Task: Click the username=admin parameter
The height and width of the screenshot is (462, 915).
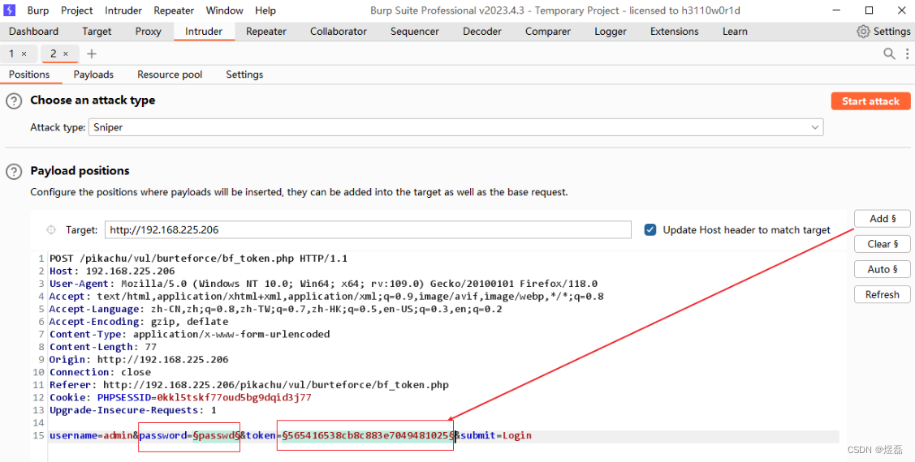Action: [91, 436]
